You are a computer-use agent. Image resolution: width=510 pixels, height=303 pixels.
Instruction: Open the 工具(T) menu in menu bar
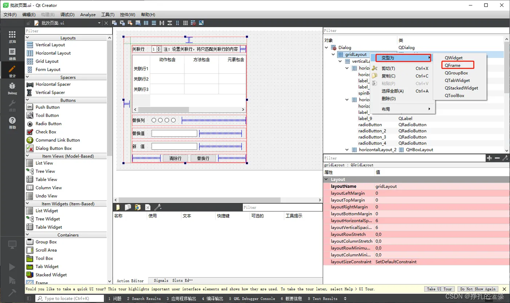108,15
